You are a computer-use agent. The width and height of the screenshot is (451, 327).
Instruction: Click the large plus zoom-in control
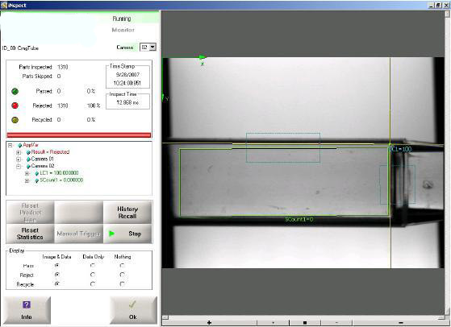209,323
